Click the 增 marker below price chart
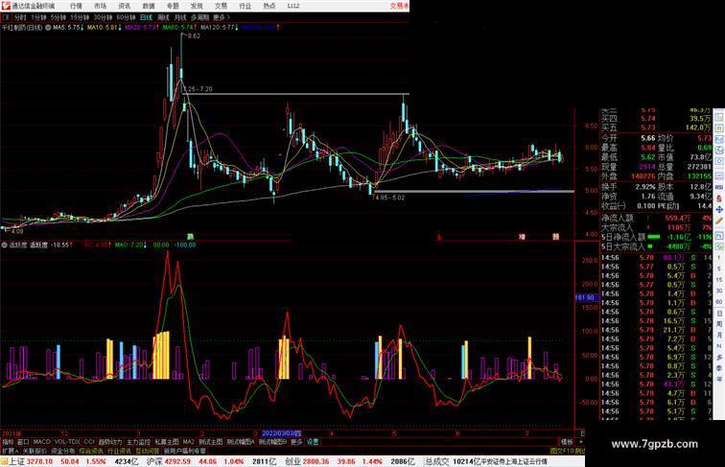This screenshot has width=725, height=467. point(522,237)
